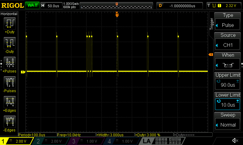243x145 pixels.
Task: Click the LA logic analyzer button
Action: point(146,141)
